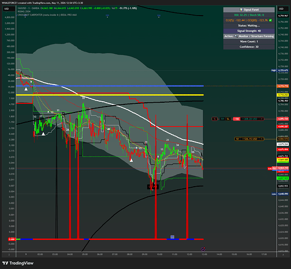Close the red +10 position label
The height and width of the screenshot is (269, 291).
[x=261, y=119]
